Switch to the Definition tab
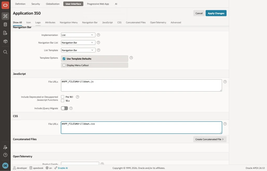The height and width of the screenshot is (171, 267). 20,4
